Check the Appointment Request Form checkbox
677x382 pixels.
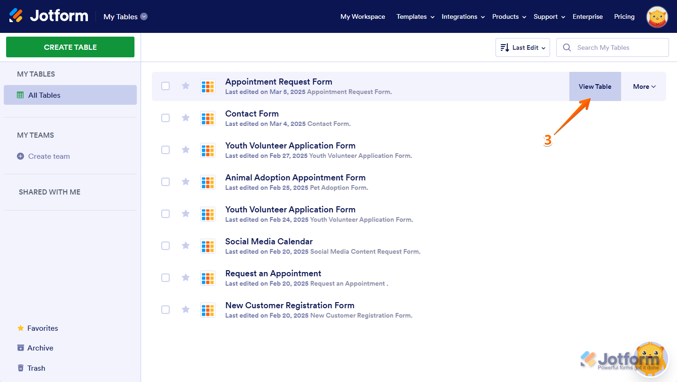pos(165,86)
